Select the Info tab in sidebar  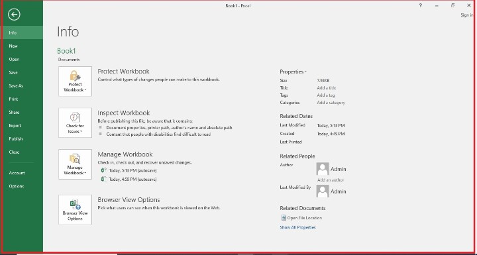coord(23,32)
